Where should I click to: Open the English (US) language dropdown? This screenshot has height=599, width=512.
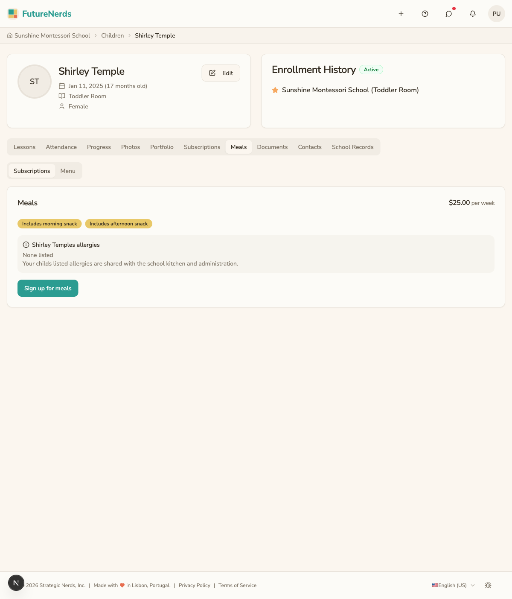pyautogui.click(x=454, y=585)
